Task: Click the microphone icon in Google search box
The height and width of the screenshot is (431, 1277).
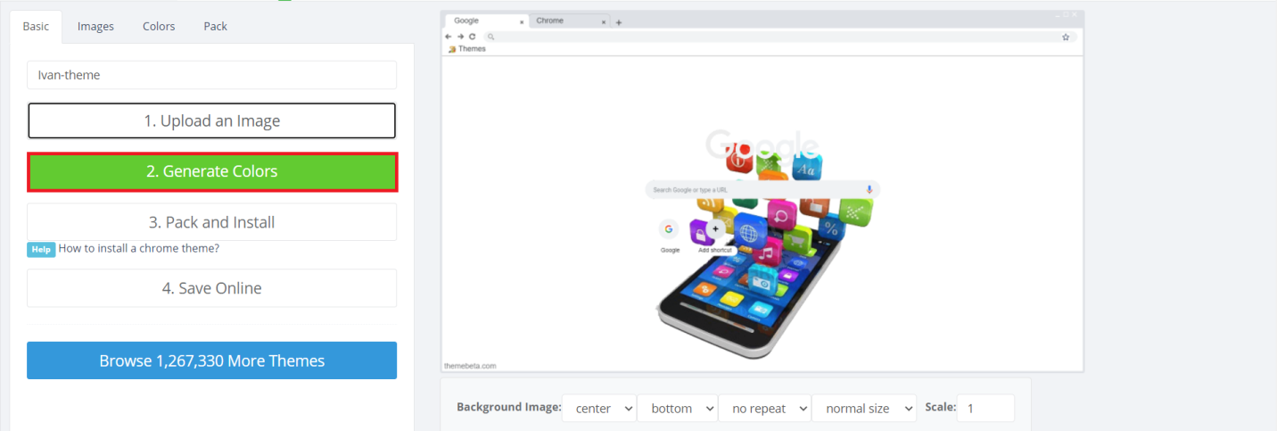Action: (869, 189)
